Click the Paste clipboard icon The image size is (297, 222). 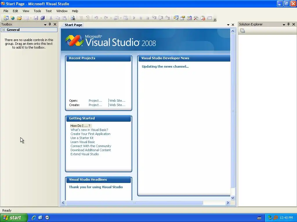pyautogui.click(x=65, y=18)
